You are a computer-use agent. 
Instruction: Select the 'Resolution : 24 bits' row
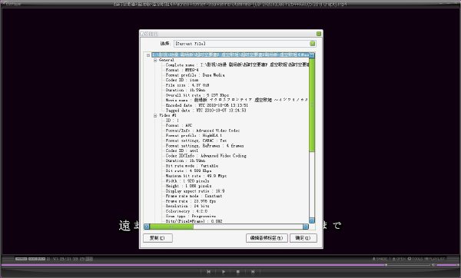(187, 207)
